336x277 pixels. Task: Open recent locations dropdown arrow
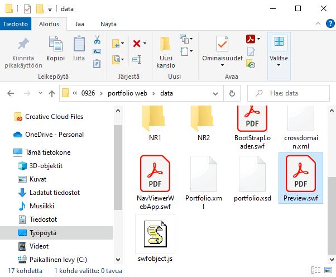point(40,93)
